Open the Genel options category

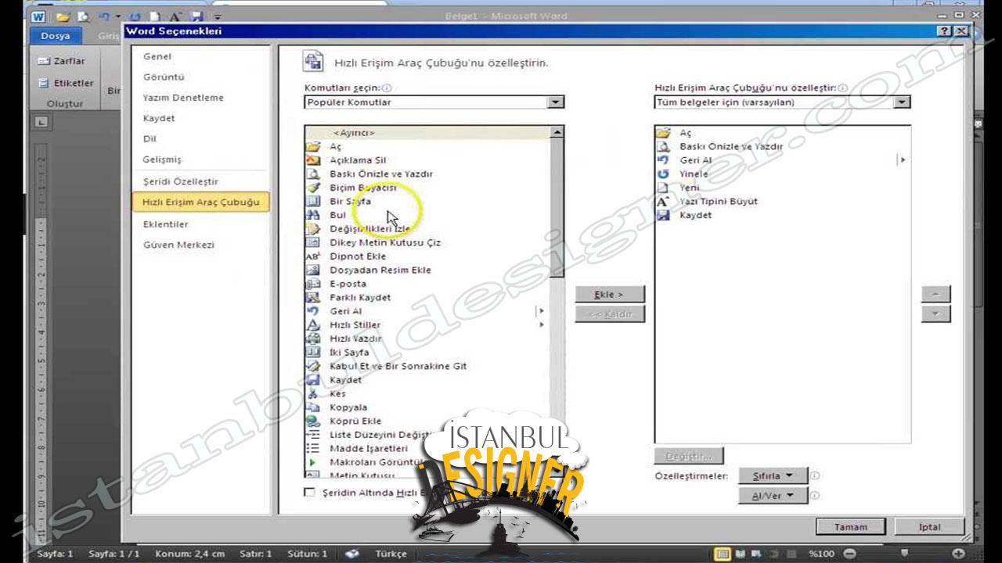tap(157, 56)
